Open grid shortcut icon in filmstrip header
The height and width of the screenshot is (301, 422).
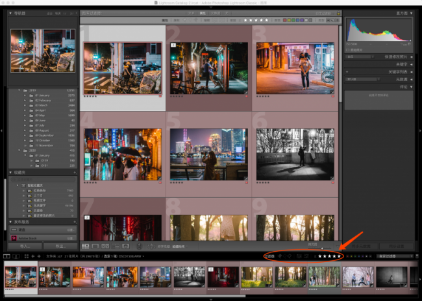click(27, 256)
